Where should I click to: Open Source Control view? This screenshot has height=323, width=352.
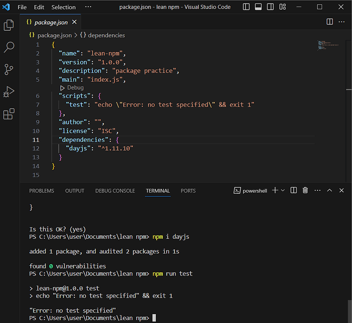click(x=9, y=69)
